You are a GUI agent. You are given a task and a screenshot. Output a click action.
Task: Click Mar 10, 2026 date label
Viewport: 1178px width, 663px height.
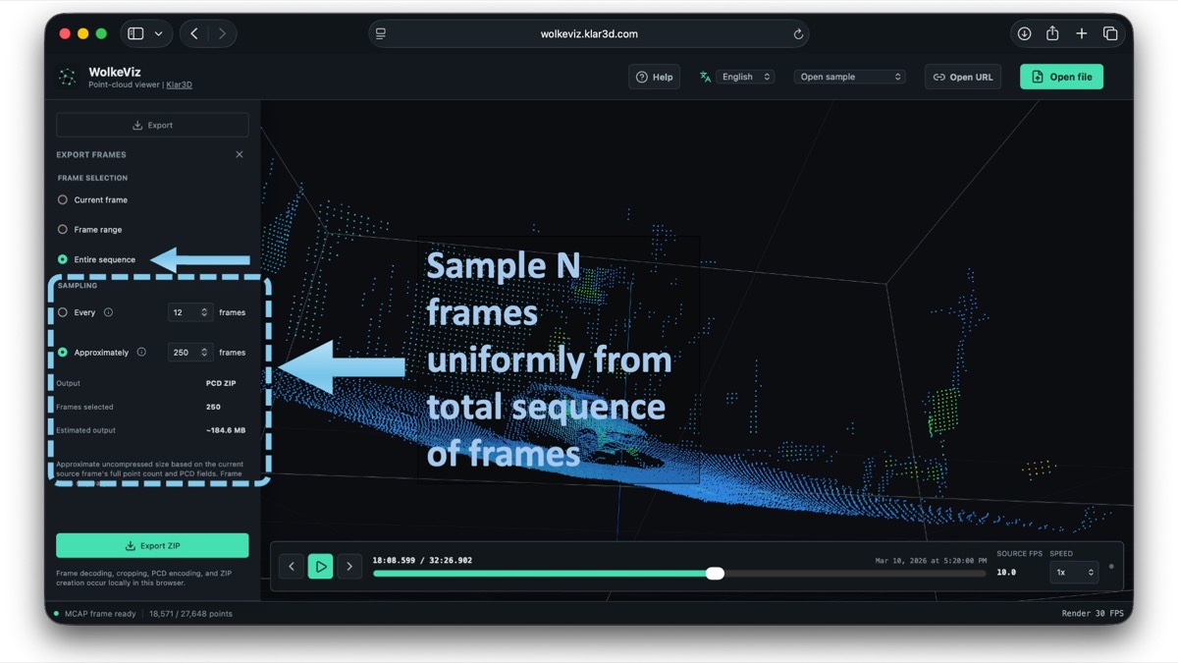[x=931, y=561]
